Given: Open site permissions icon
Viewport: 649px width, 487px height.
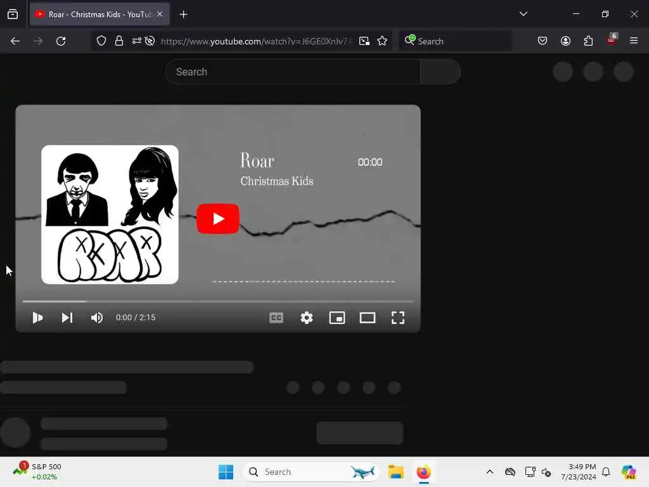Looking at the screenshot, I should tap(137, 41).
